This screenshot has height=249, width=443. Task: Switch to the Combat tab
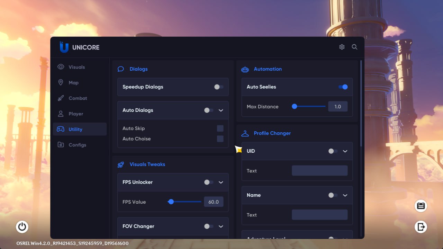80,98
